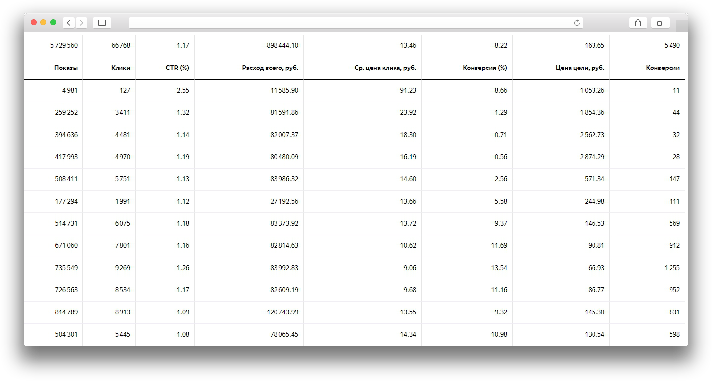Select average click price 91.23
This screenshot has height=381, width=712.
[408, 90]
